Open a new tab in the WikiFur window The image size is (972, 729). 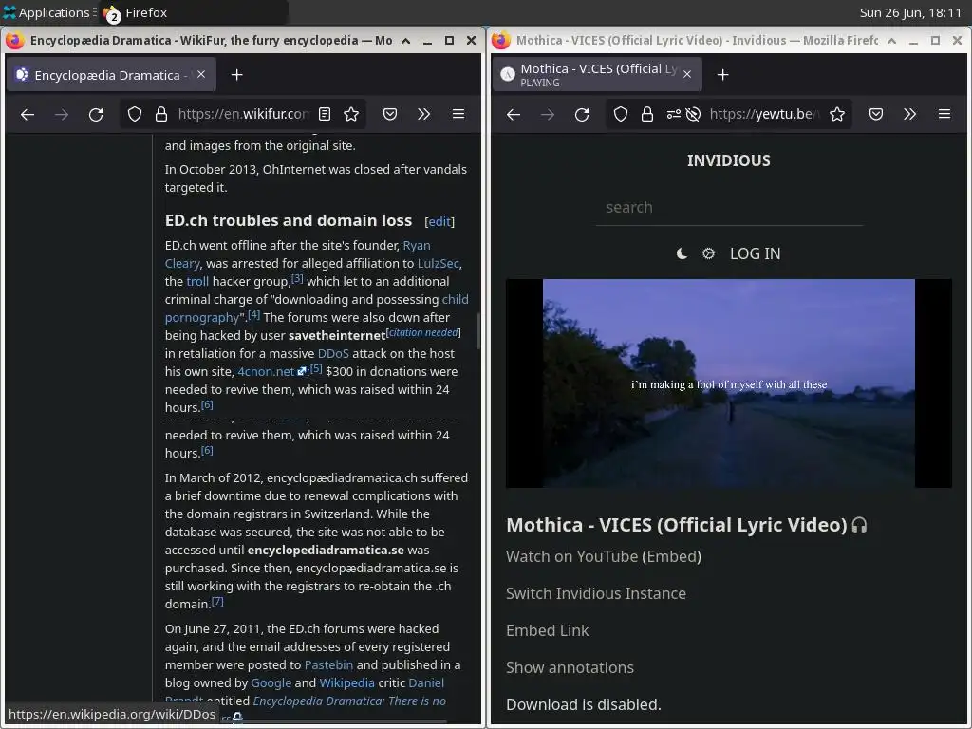pyautogui.click(x=236, y=75)
